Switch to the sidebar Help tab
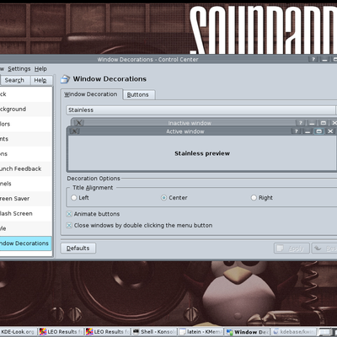Viewport: 337px width, 337px height. (40, 80)
